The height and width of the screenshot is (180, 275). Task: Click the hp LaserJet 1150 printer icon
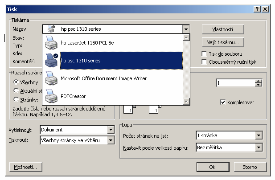point(51,43)
